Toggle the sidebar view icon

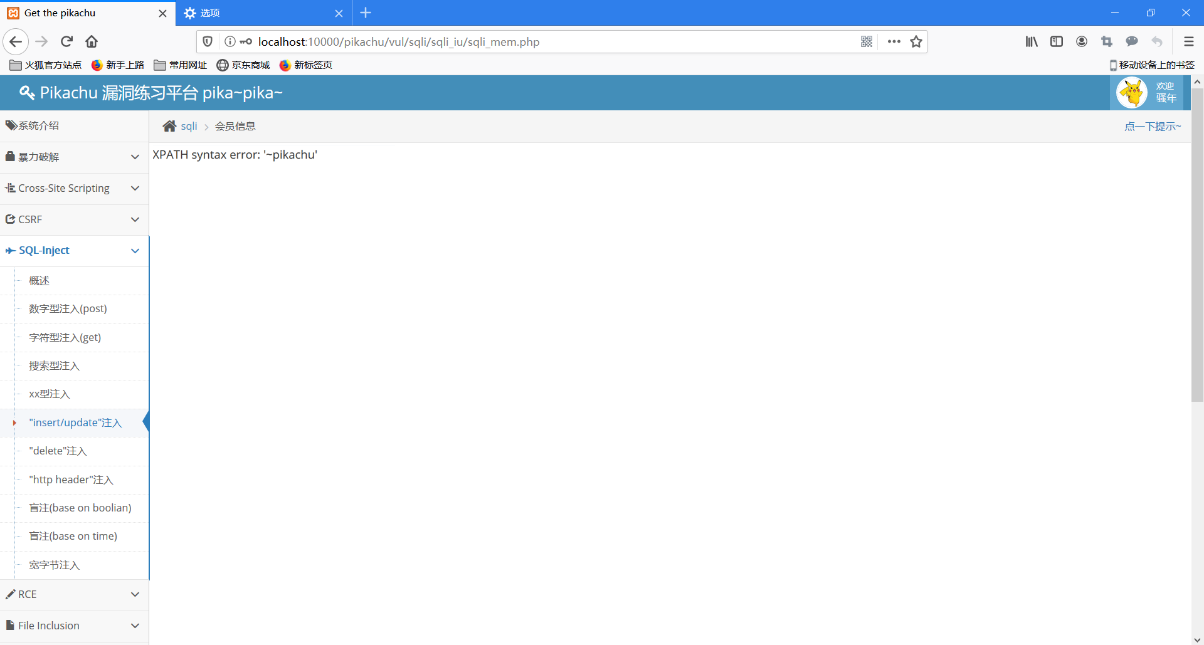[1057, 41]
